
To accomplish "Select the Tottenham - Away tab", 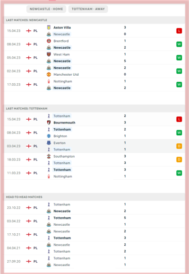I will (x=88, y=9).
